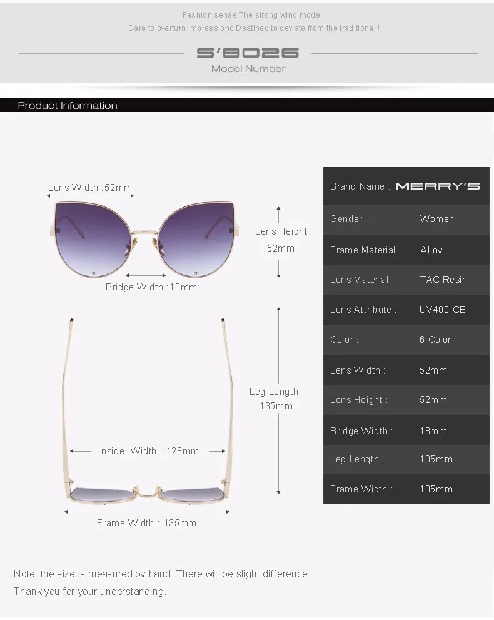The height and width of the screenshot is (620, 494).
Task: Click the 'Inside Width : 128mm' label
Action: tap(148, 450)
